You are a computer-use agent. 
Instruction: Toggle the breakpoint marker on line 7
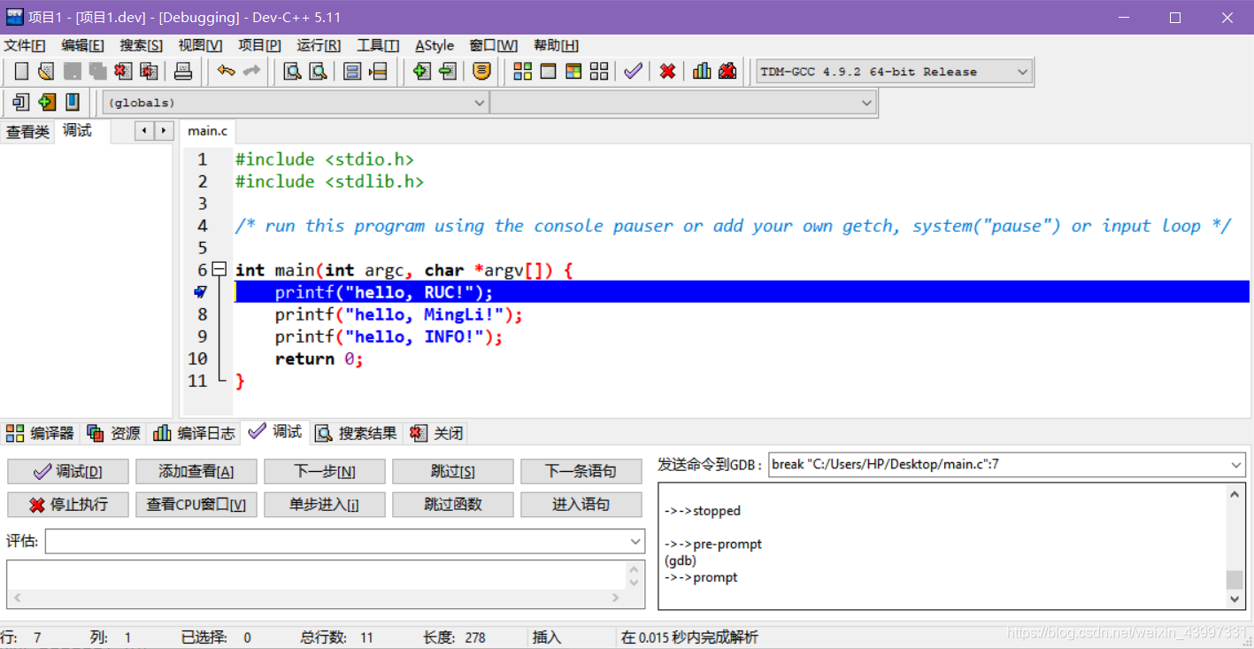pos(200,292)
